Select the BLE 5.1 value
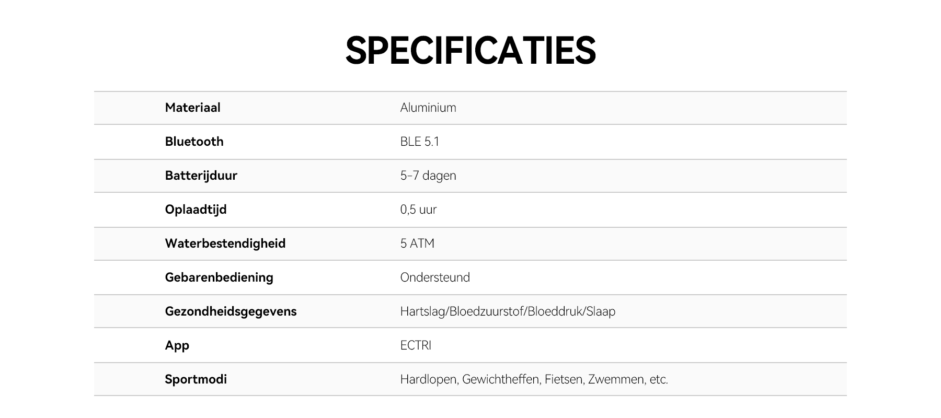 pos(419,142)
